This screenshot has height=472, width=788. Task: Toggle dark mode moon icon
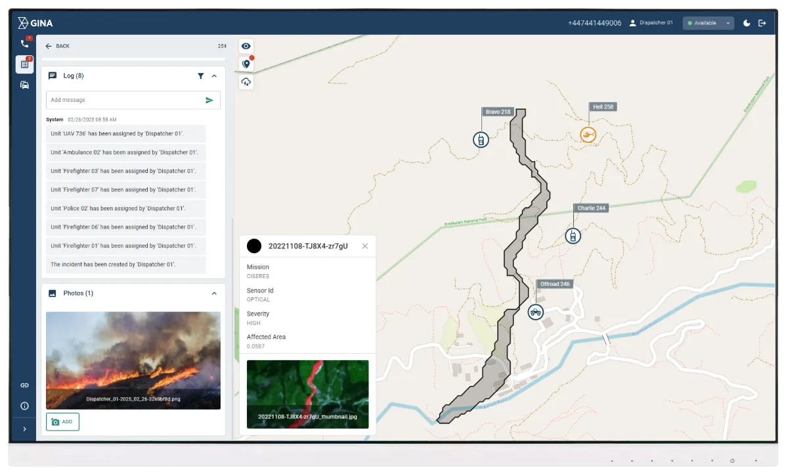(747, 23)
